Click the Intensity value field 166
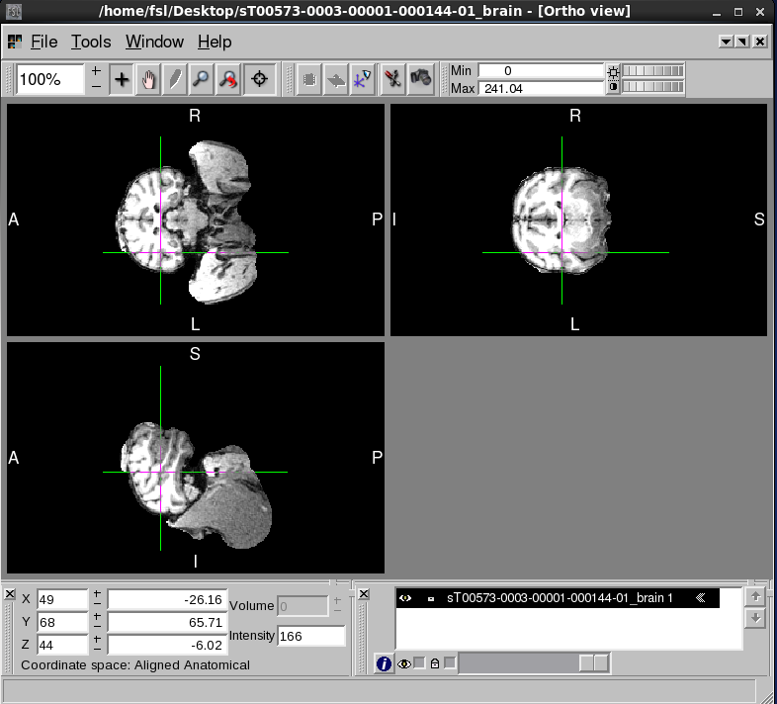 click(311, 636)
